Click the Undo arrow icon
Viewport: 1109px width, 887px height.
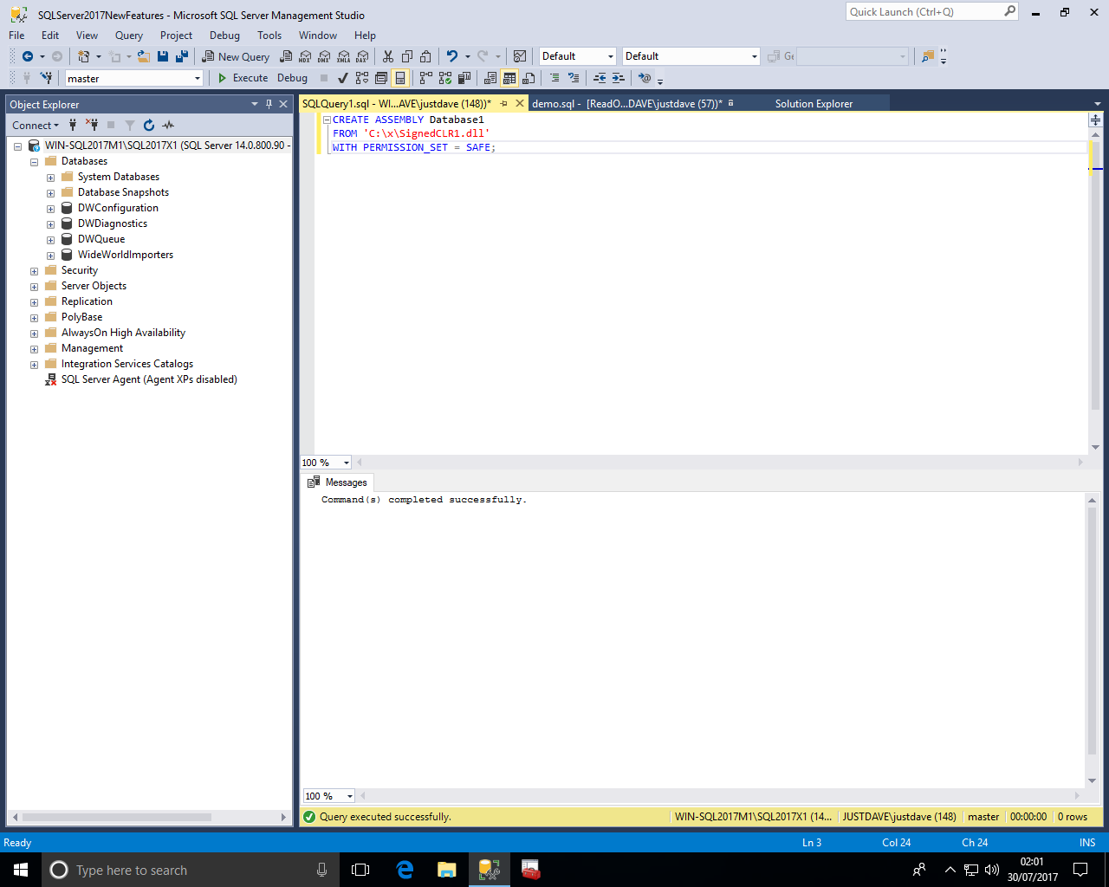tap(451, 56)
